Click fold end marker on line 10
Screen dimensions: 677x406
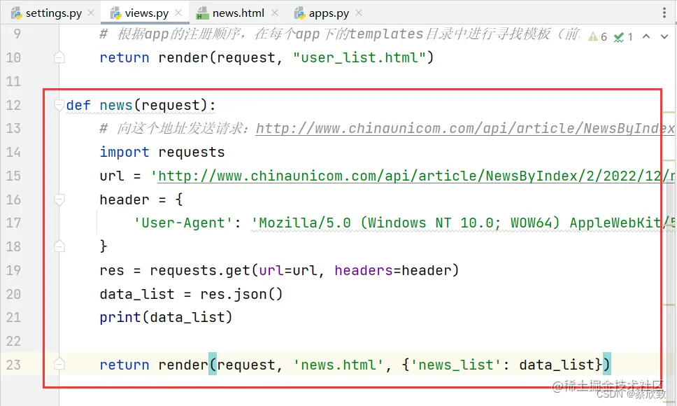59,57
